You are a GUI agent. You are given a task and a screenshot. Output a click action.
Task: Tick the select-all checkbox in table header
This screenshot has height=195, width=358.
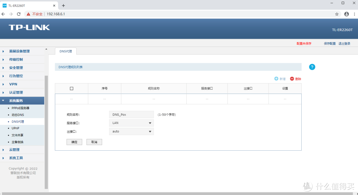[72, 89]
